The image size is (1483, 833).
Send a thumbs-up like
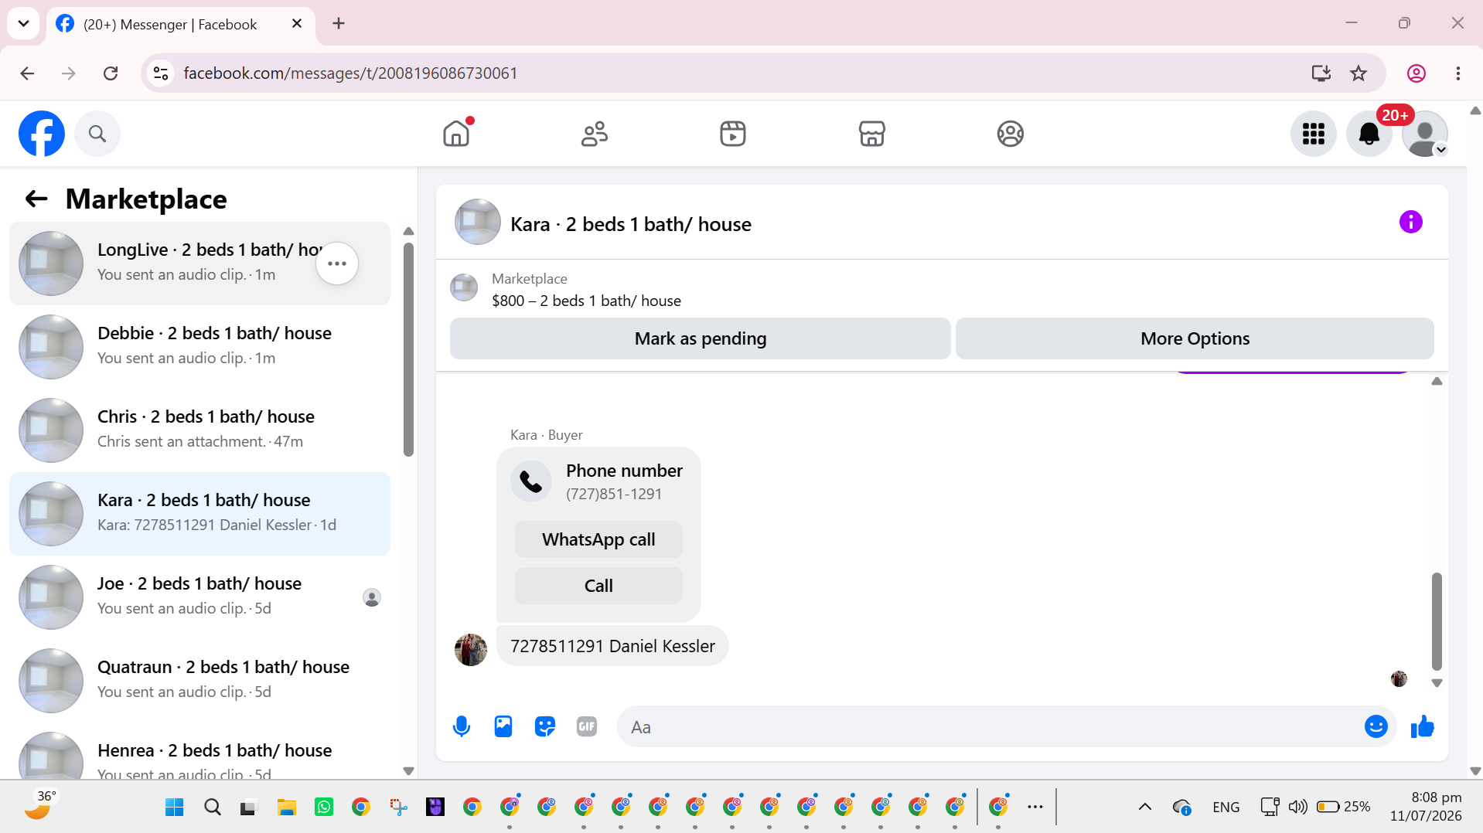click(1422, 726)
